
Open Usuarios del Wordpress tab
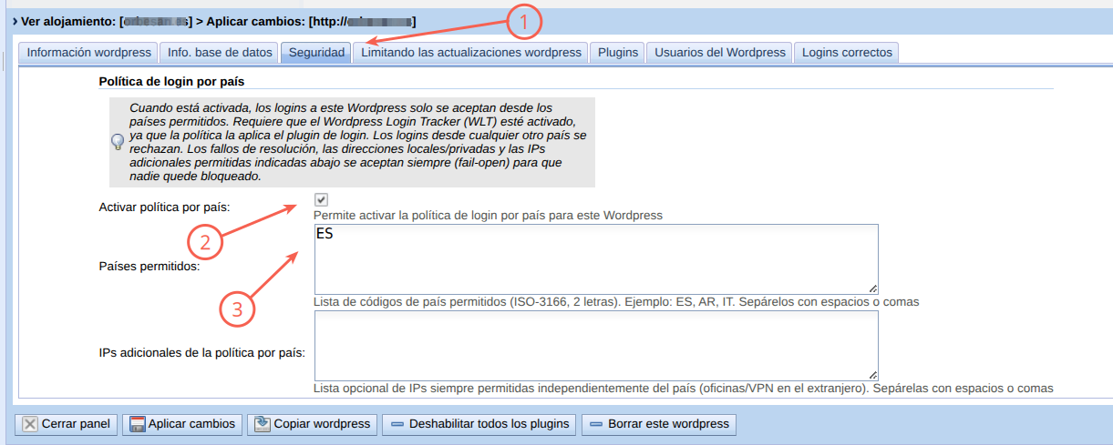[719, 53]
